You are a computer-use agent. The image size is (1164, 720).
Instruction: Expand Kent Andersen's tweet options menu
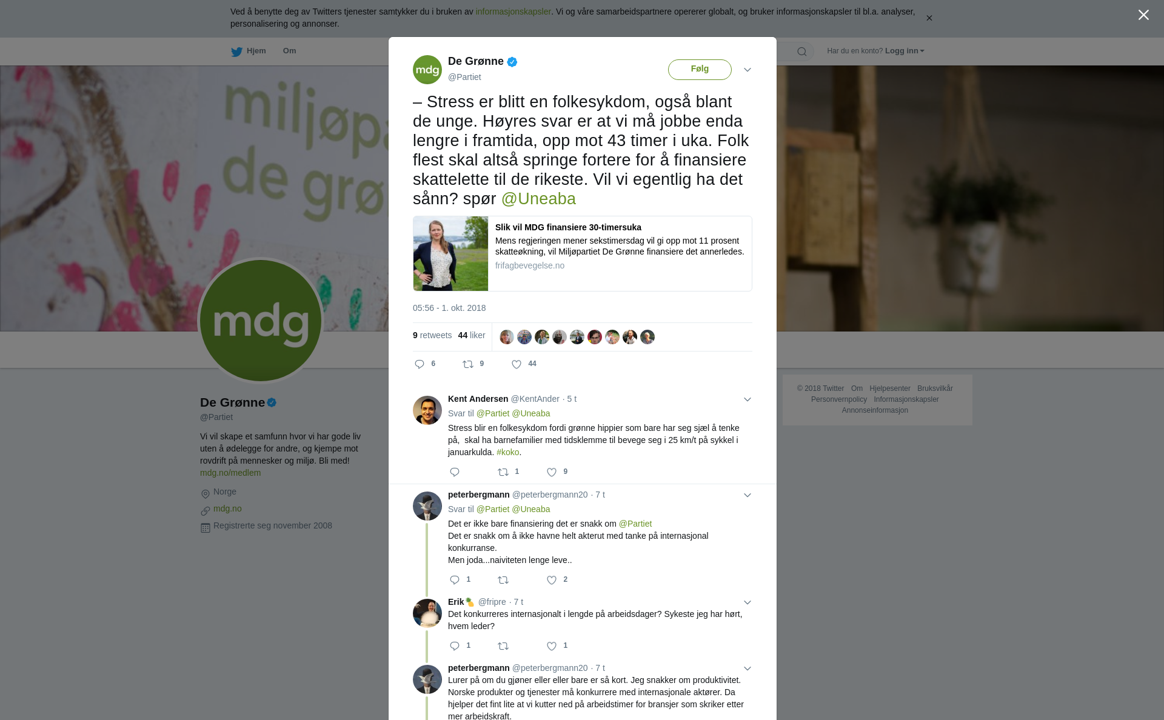pyautogui.click(x=748, y=399)
